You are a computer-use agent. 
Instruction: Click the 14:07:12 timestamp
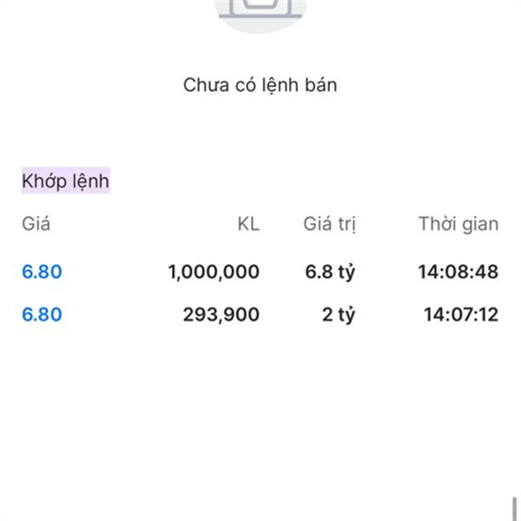460,314
